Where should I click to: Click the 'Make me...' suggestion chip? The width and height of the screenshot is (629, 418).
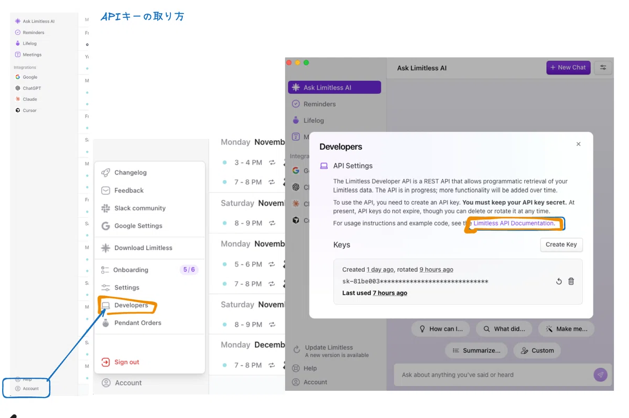coord(567,329)
